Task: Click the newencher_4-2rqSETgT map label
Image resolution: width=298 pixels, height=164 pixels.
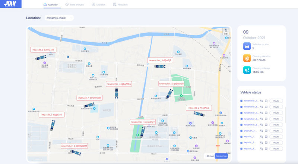Action: [142, 122]
